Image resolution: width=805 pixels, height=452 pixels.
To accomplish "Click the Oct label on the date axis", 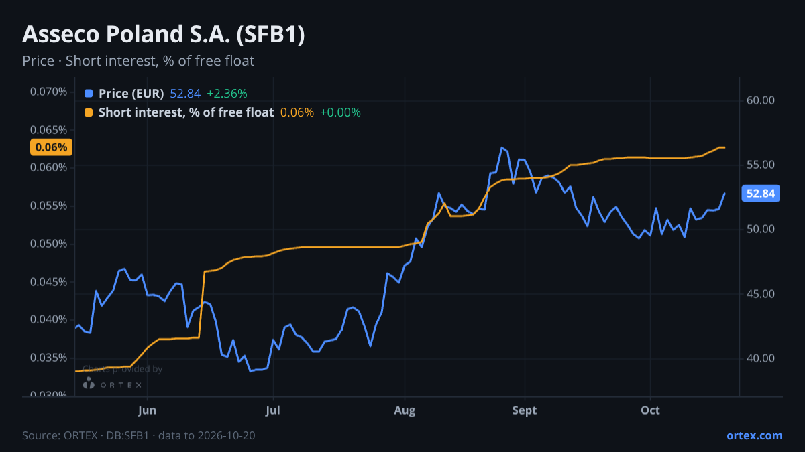I will pyautogui.click(x=650, y=410).
